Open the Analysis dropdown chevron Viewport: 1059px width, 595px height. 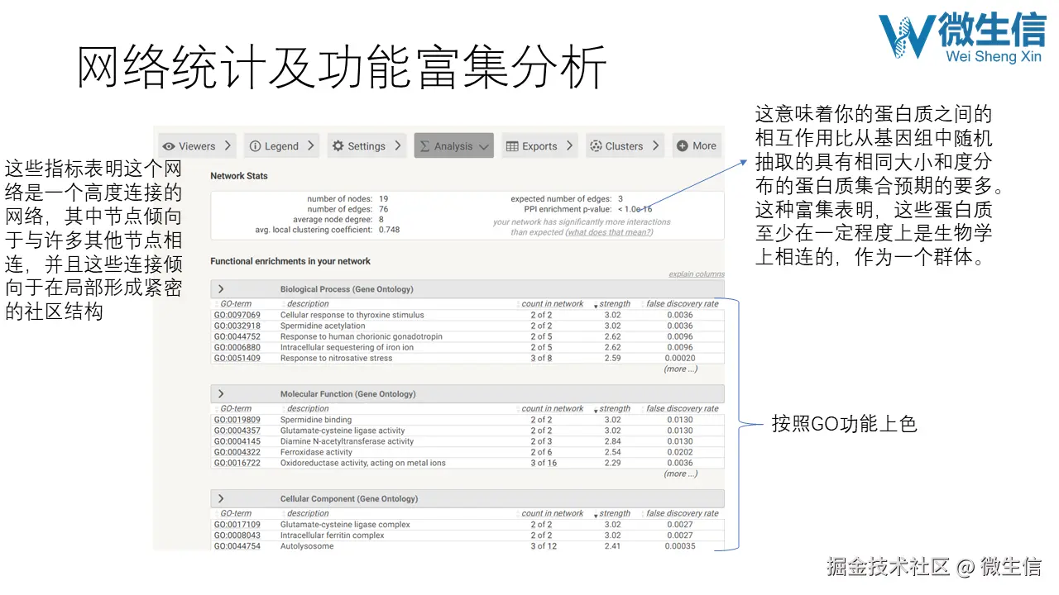[x=484, y=145]
